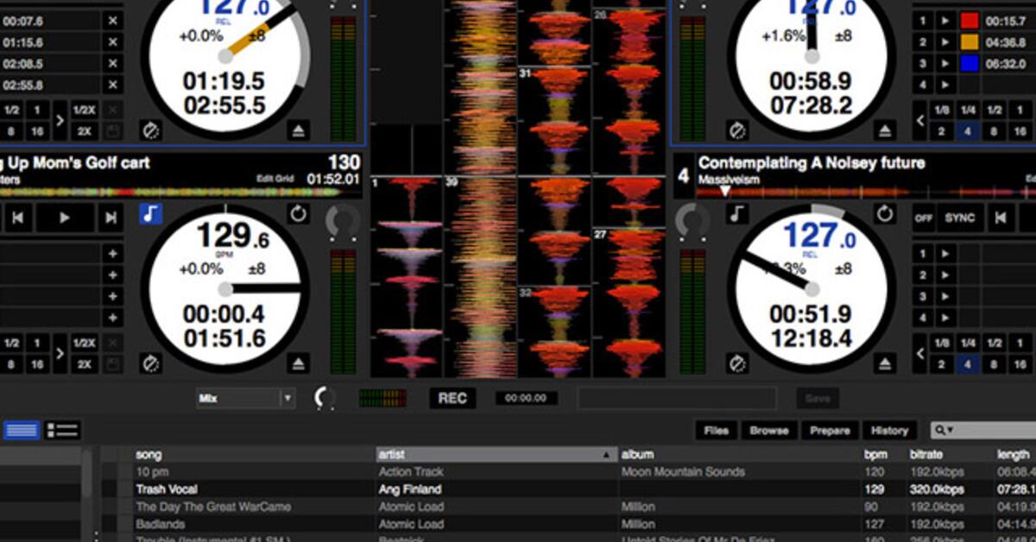Viewport: 1036px width, 542px height.
Task: Click the censor/slip icon below the left platter
Action: tap(149, 361)
